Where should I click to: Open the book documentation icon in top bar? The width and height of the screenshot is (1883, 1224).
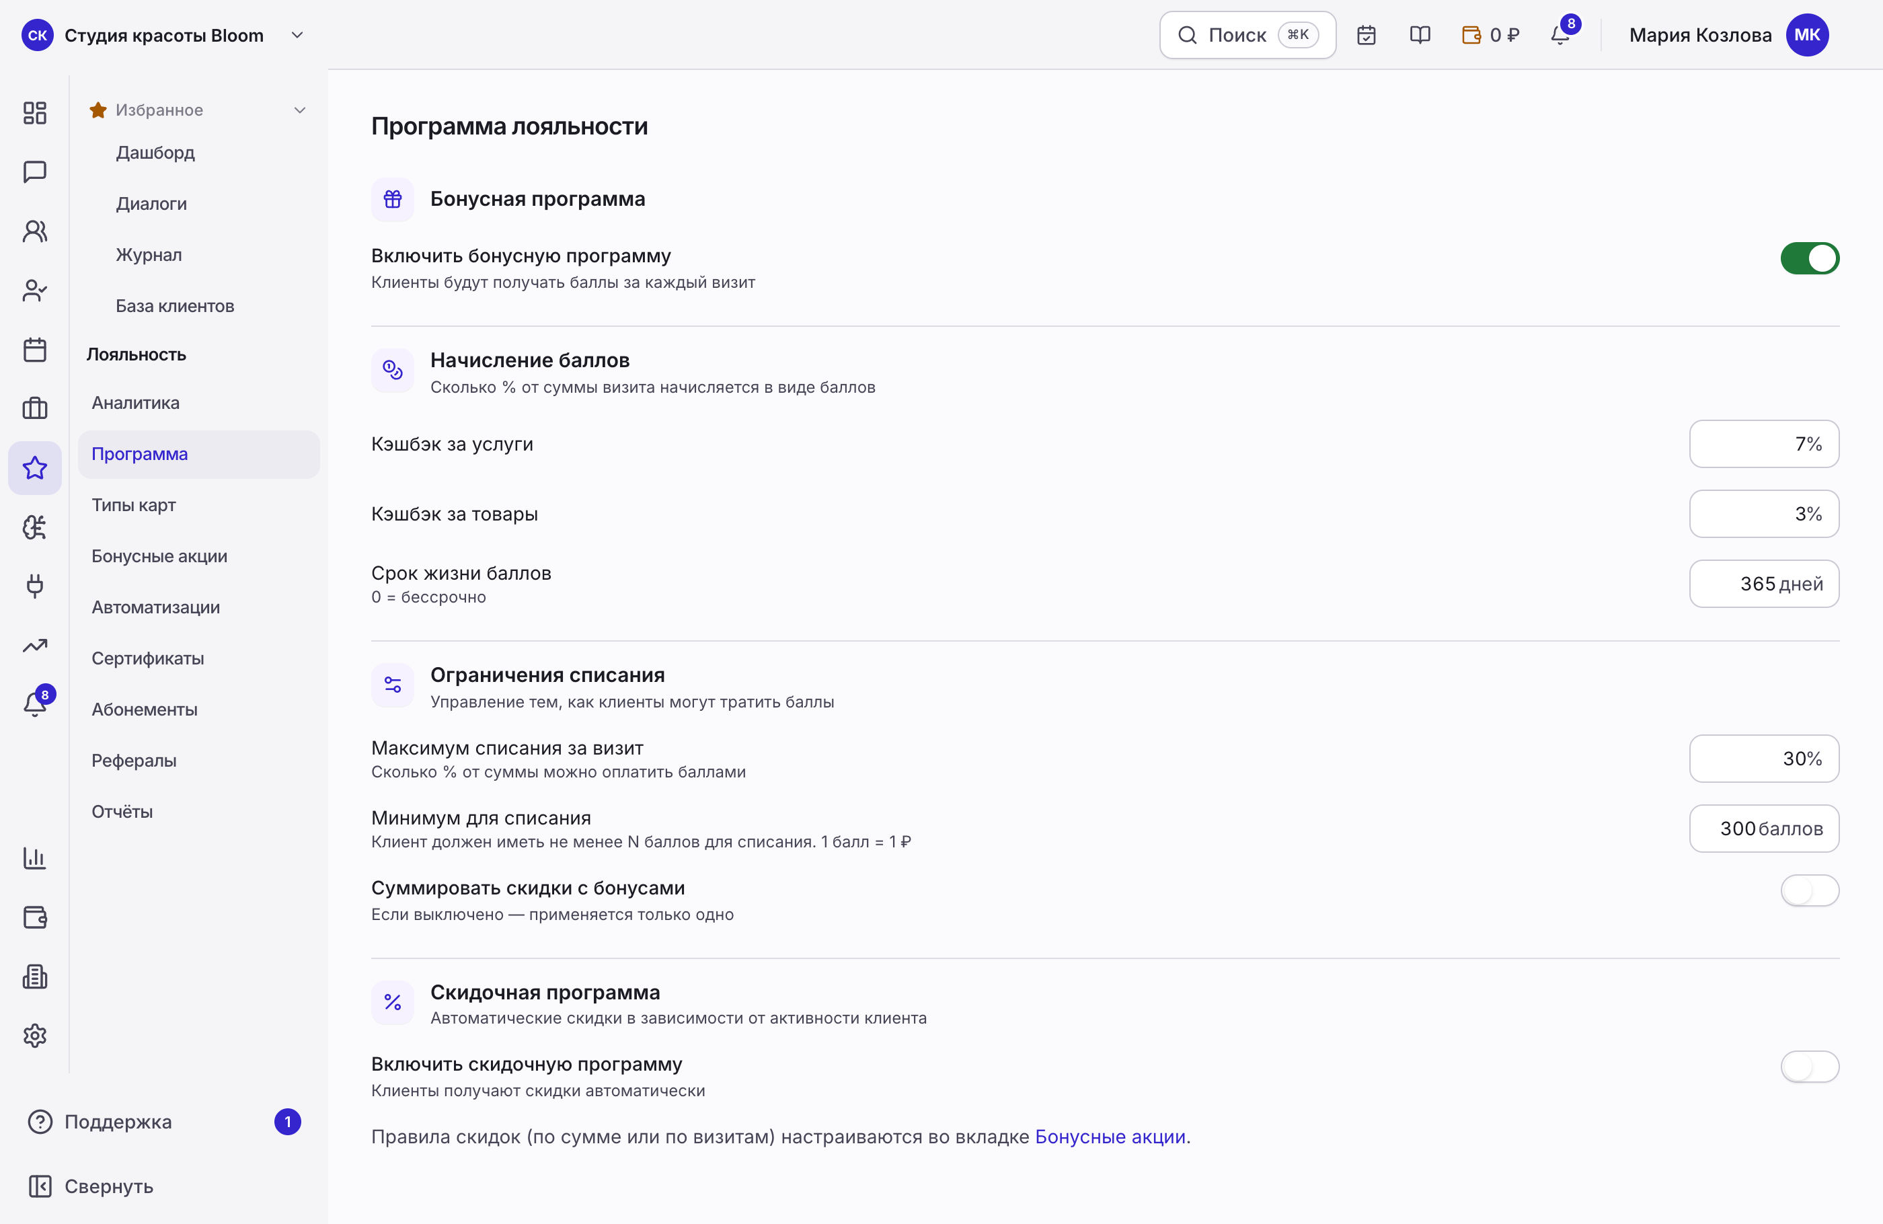coord(1420,35)
